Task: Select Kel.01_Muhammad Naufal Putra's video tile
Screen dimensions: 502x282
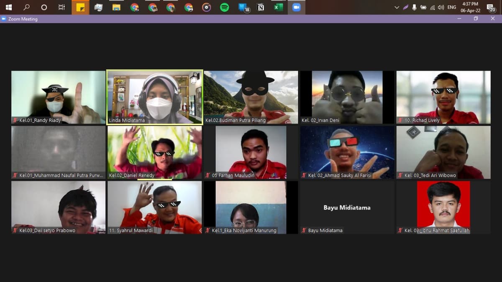Action: click(59, 152)
